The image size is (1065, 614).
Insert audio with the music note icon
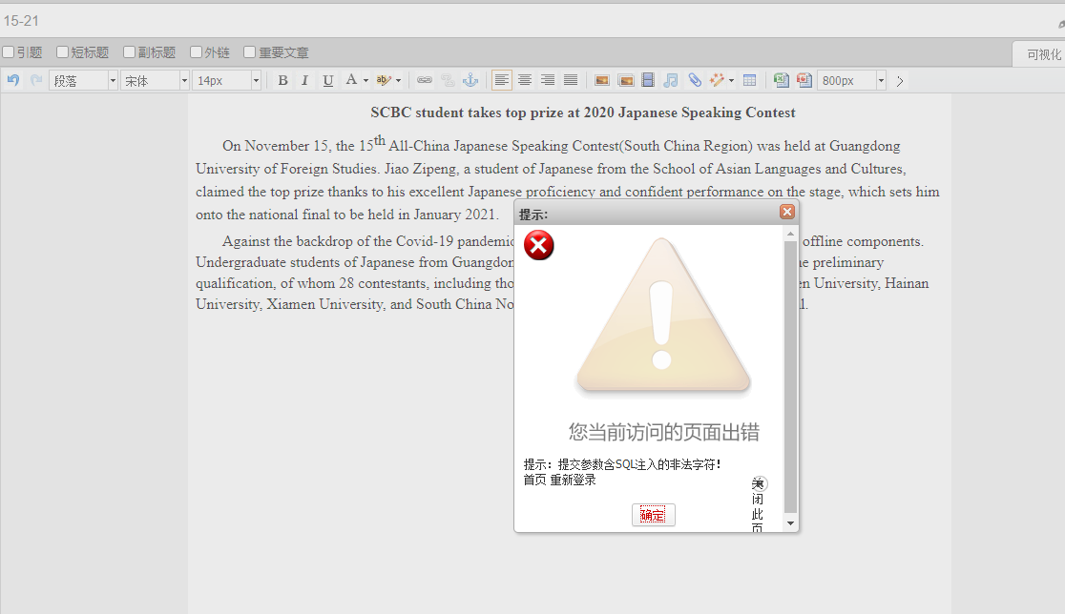click(x=671, y=81)
